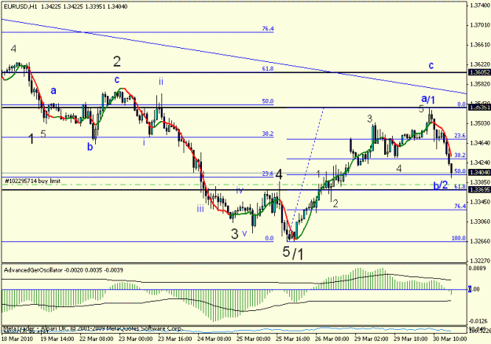Click the 1.37400 price axis value
Viewport: 491px width, 344px height.
pos(480,5)
